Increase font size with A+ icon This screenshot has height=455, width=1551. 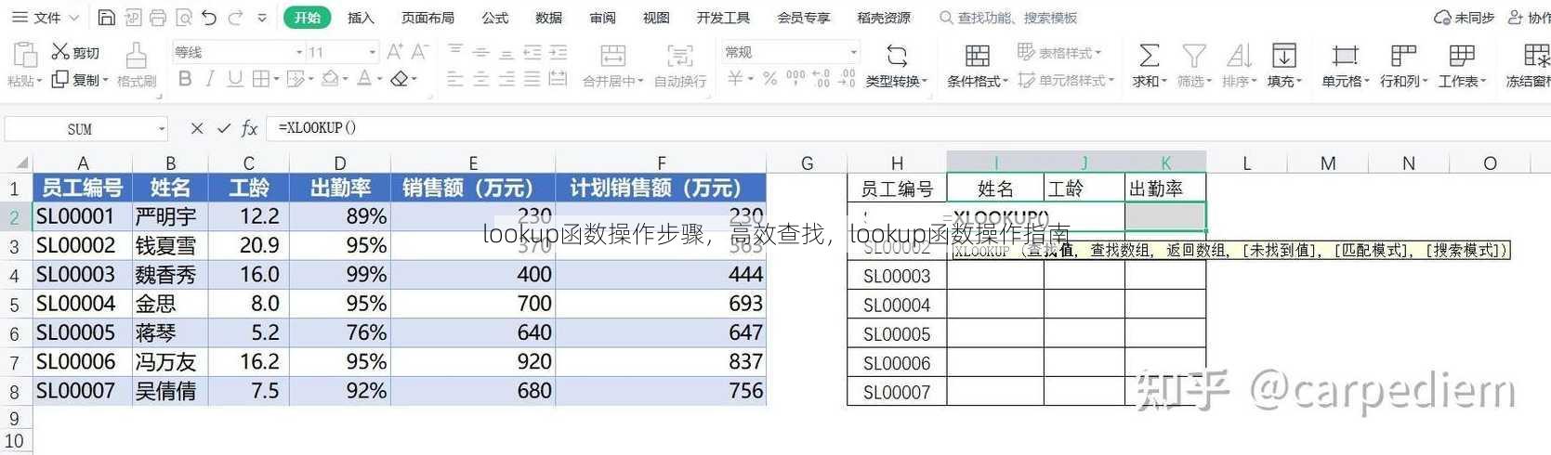pyautogui.click(x=395, y=52)
